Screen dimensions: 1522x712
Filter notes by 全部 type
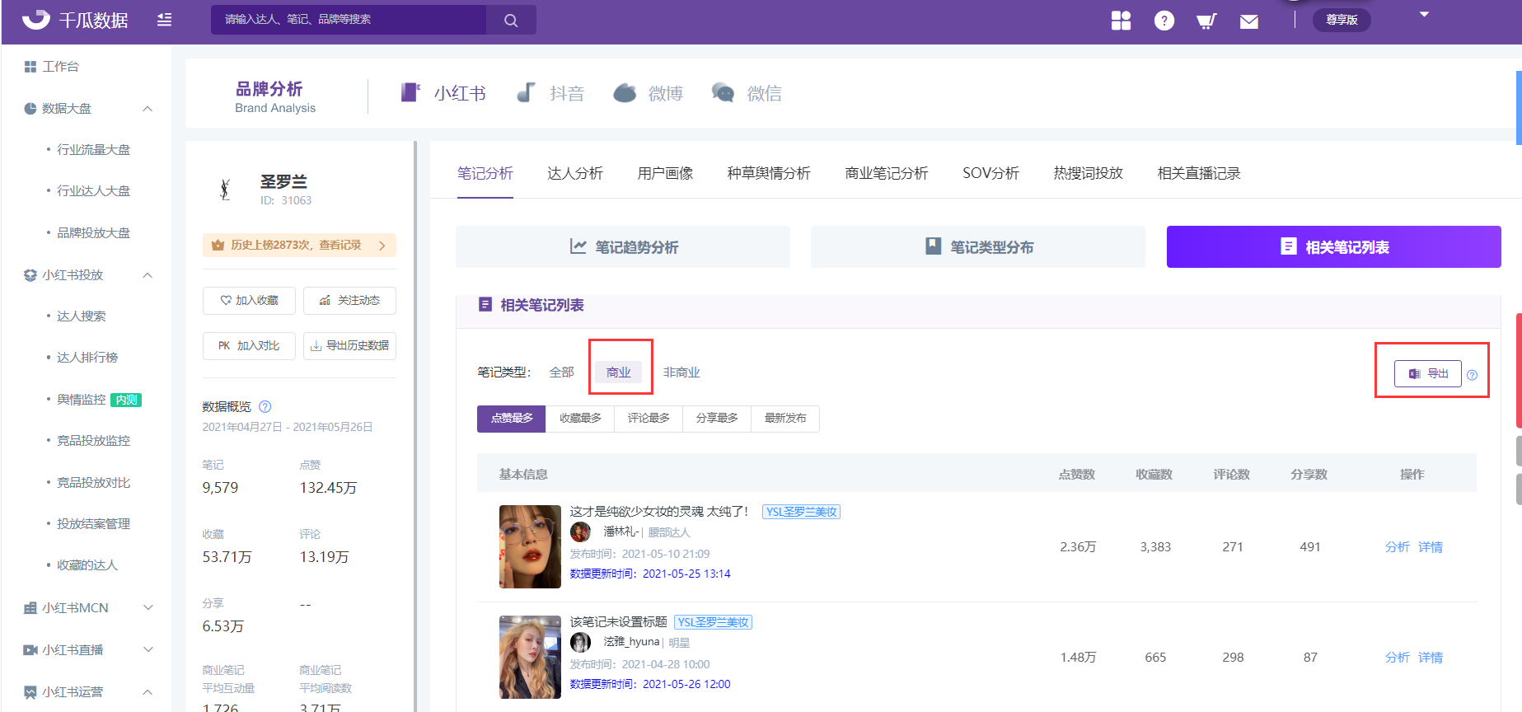point(561,372)
